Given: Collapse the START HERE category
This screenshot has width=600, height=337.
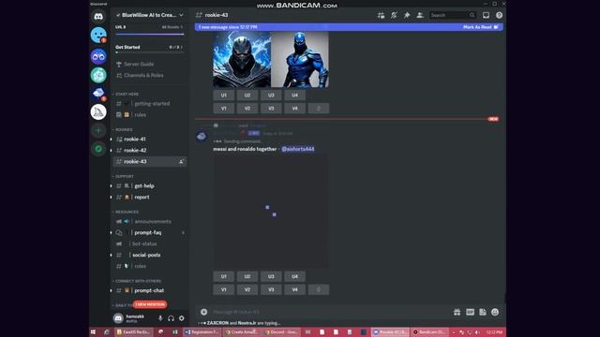Looking at the screenshot, I should (126, 94).
